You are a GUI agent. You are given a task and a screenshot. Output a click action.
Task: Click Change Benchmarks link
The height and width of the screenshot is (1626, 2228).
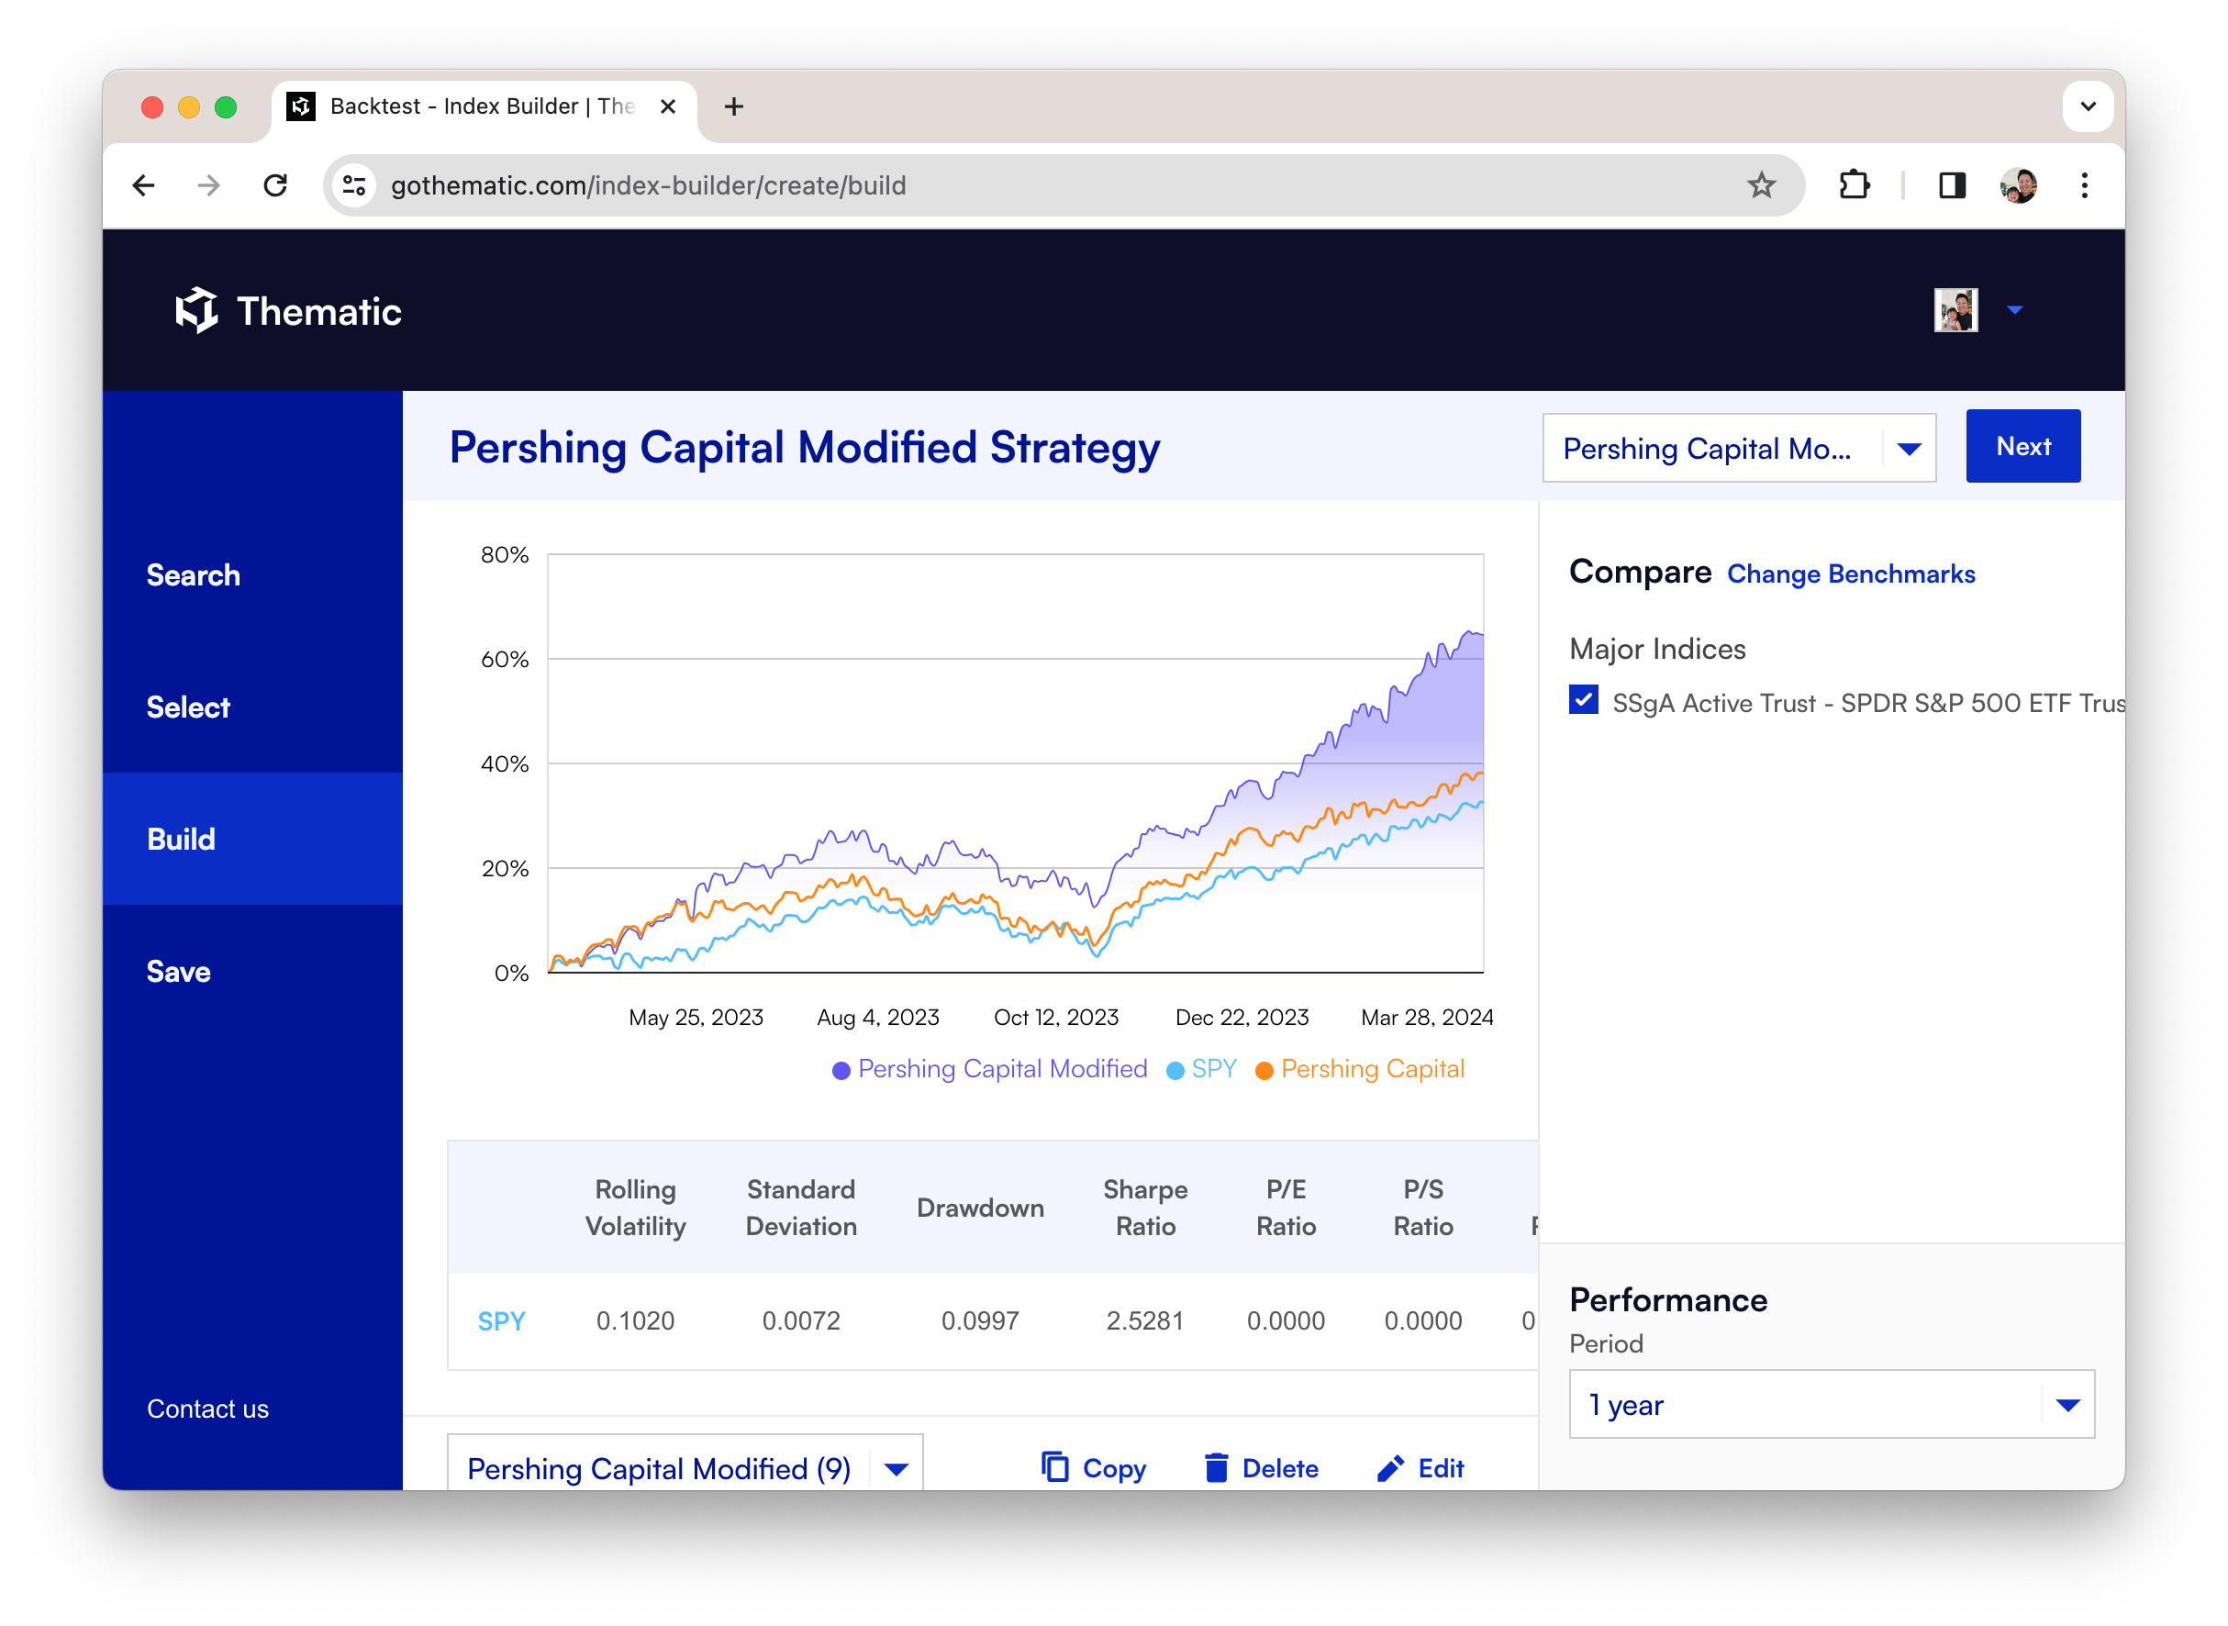pyautogui.click(x=1850, y=574)
